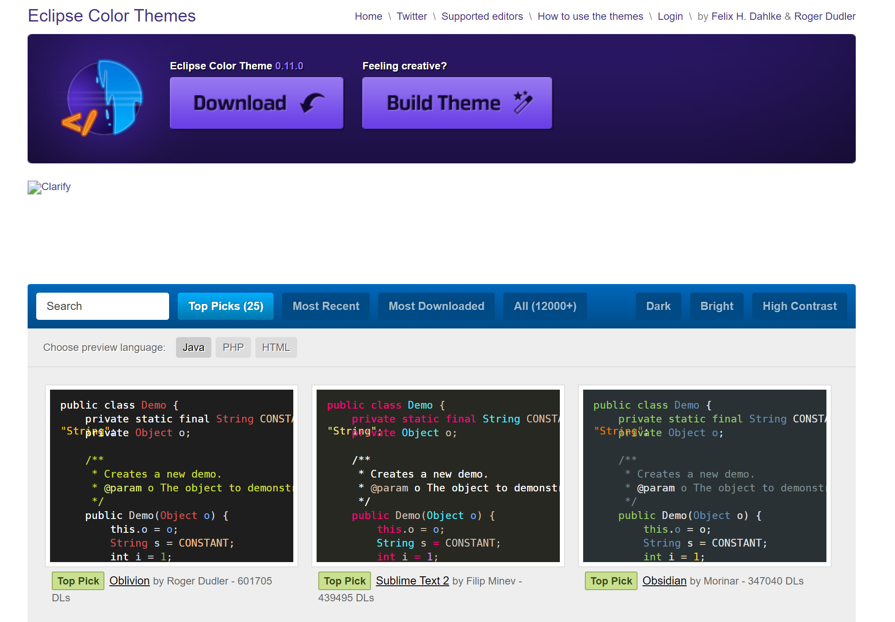Filter themes by High Contrast
Screen dimensions: 895x622
pos(799,306)
